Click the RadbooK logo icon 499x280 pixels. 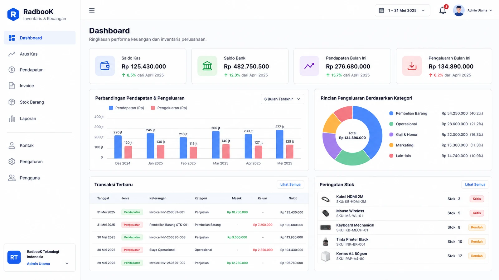coord(13,14)
